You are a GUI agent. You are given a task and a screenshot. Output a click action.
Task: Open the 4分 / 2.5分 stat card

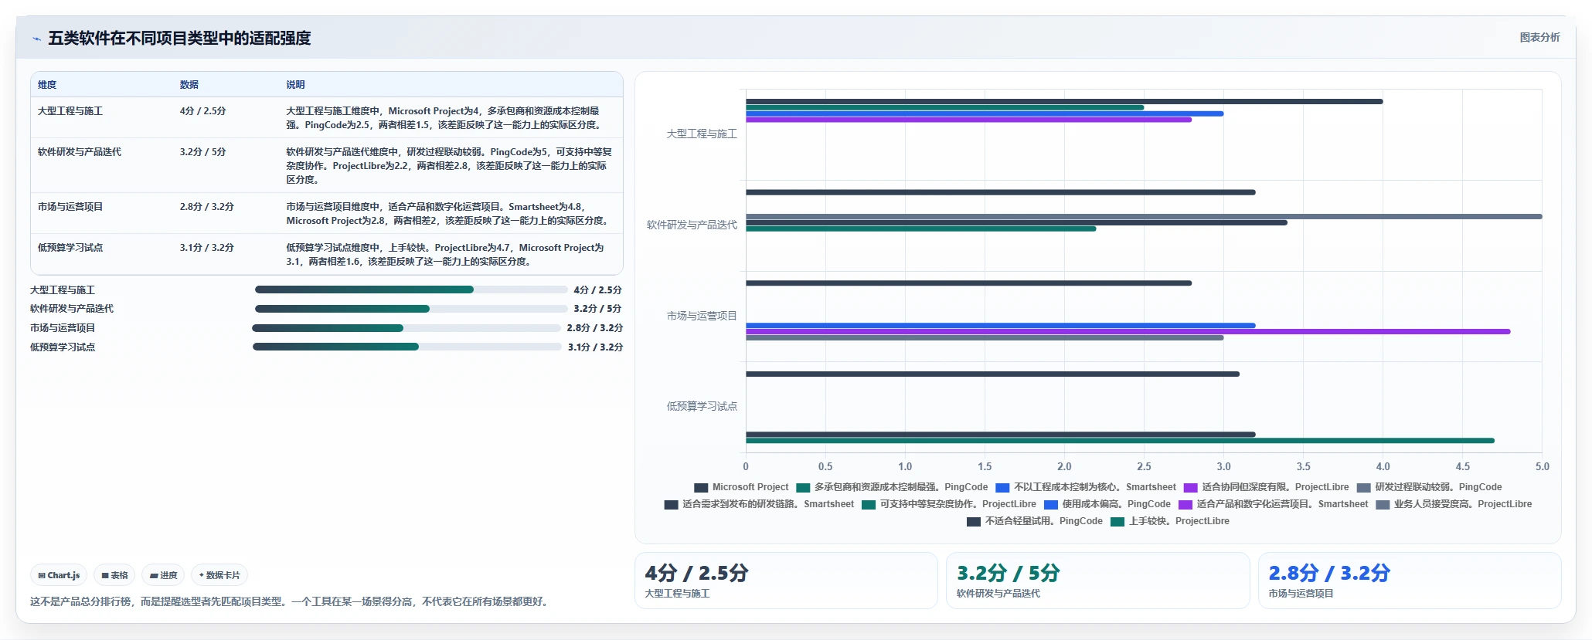[786, 581]
